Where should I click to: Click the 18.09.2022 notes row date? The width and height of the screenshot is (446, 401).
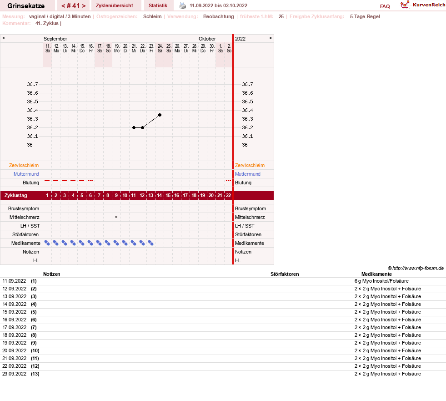14,335
